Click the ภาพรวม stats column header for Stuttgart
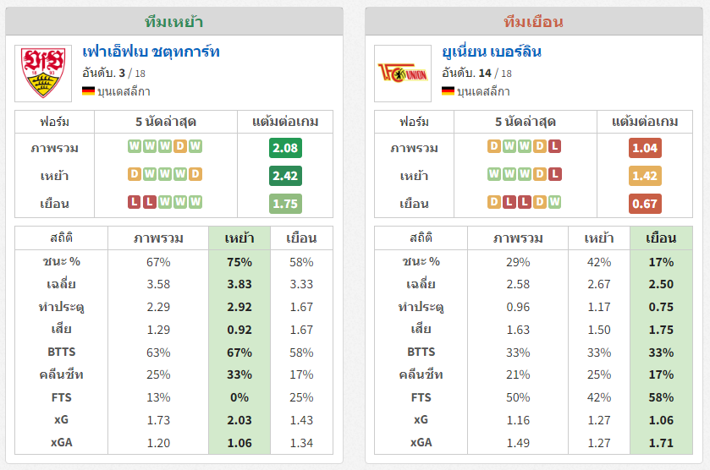The height and width of the screenshot is (470, 710). click(x=158, y=238)
